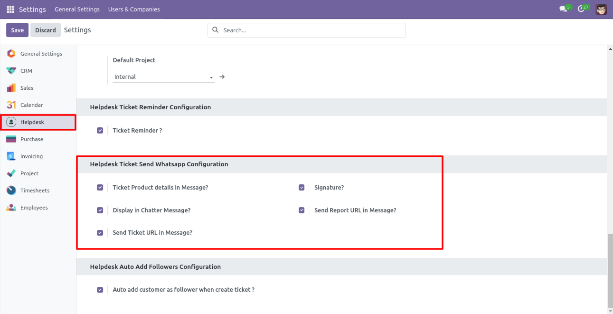The width and height of the screenshot is (613, 314).
Task: Toggle Signature checkbox
Action: pos(302,187)
